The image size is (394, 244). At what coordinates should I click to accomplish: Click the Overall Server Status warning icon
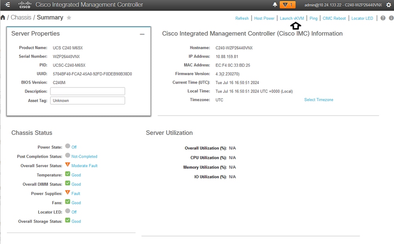coord(67,164)
